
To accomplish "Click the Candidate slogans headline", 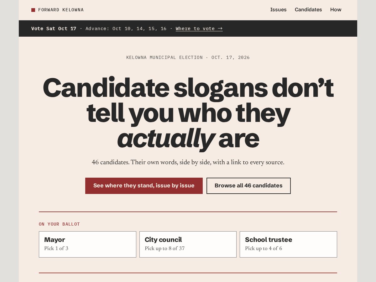I will coord(188,113).
